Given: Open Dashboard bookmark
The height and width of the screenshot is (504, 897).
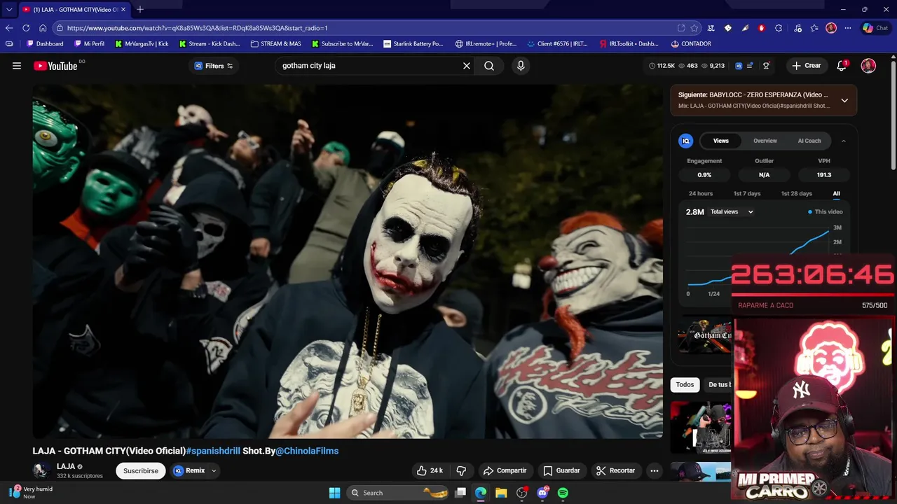Looking at the screenshot, I should [x=45, y=43].
